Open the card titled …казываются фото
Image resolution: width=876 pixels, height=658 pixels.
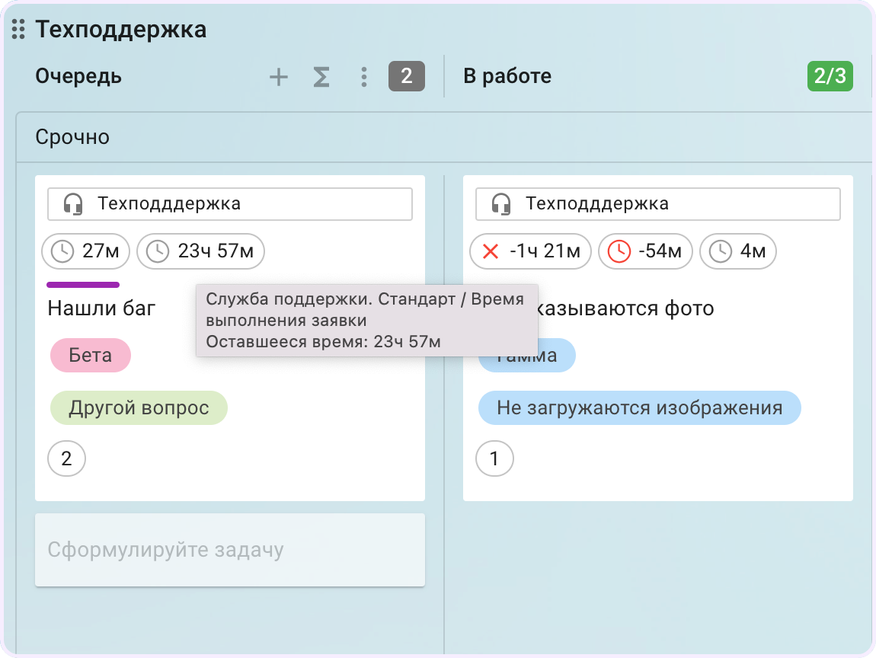pyautogui.click(x=625, y=308)
